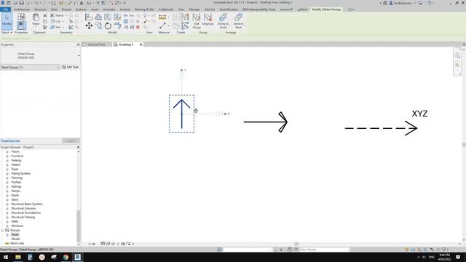Click the Apply button in Properties
This screenshot has height=262, width=466.
pyautogui.click(x=71, y=140)
